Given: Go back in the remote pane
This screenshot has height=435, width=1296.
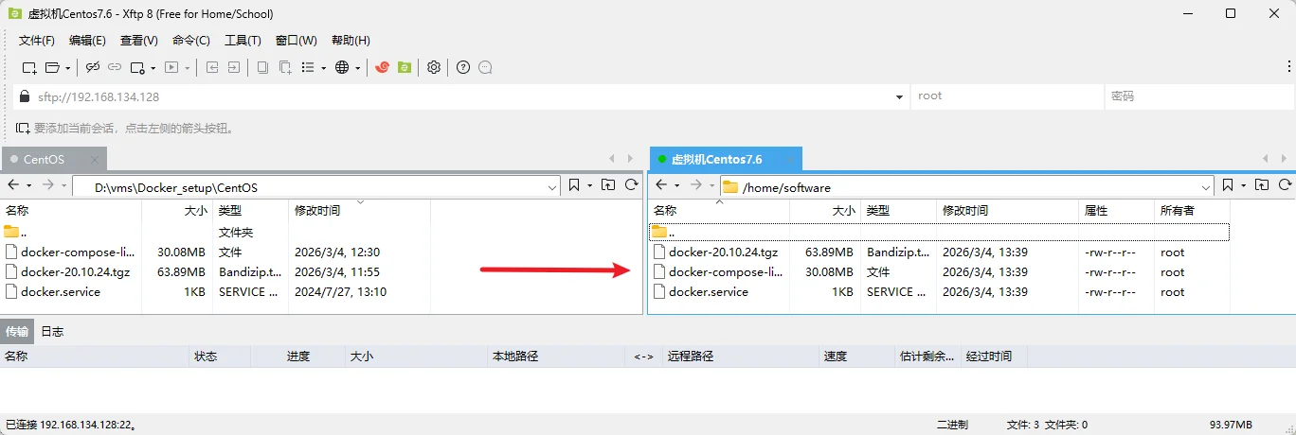Looking at the screenshot, I should pyautogui.click(x=661, y=185).
